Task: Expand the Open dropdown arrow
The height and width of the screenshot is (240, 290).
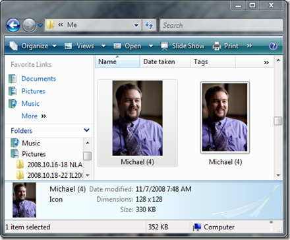Action: click(151, 46)
